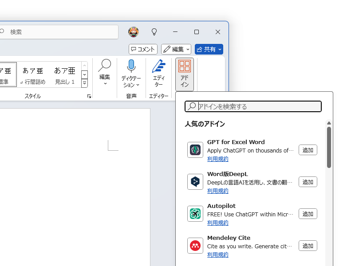
Task: Click the アドインを検索する search field
Action: click(253, 106)
